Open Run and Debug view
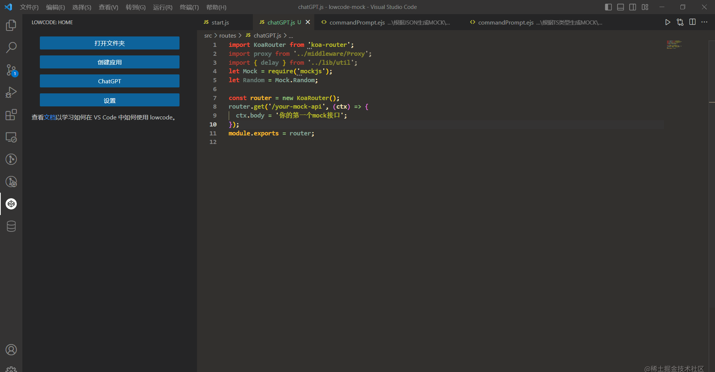The height and width of the screenshot is (372, 715). [x=11, y=92]
